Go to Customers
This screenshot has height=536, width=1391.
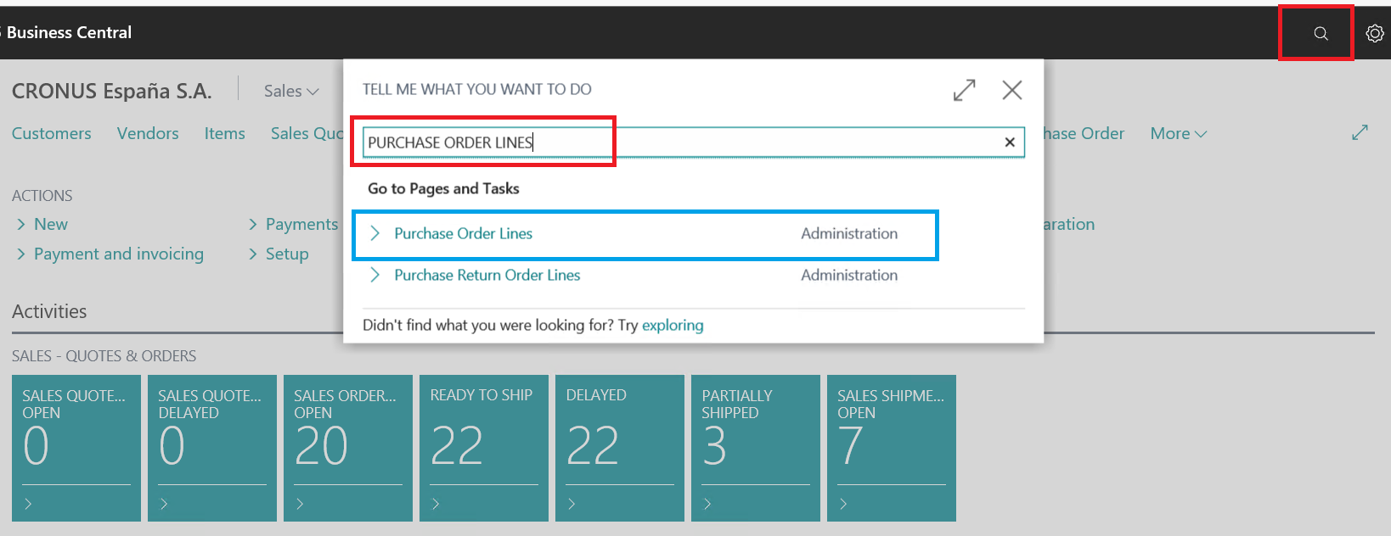coord(52,133)
